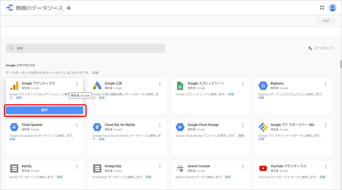Open more options for BigQuery
This screenshot has width=342, height=190.
click(x=326, y=84)
